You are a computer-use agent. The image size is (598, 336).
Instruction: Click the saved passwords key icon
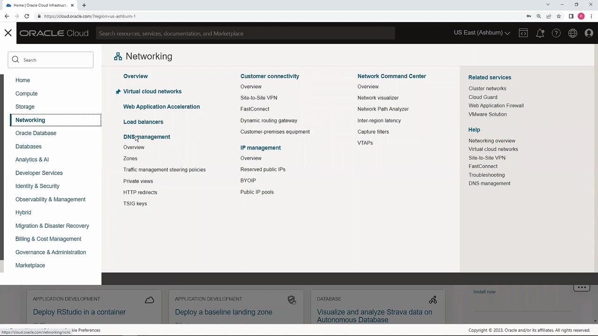[529, 16]
